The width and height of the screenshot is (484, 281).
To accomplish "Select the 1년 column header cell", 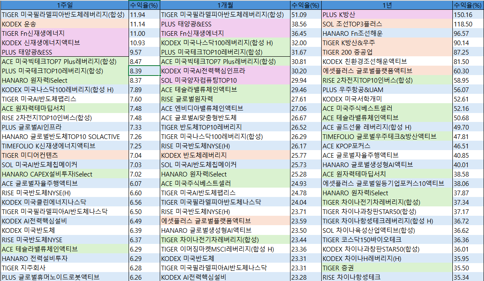I will click(387, 5).
